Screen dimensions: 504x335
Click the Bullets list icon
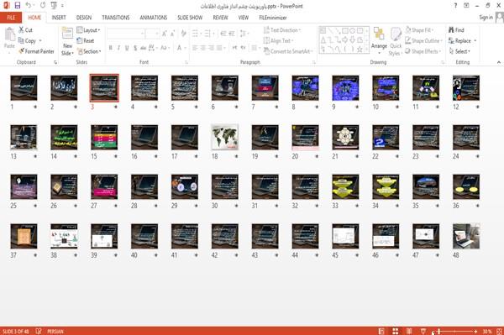pos(196,34)
